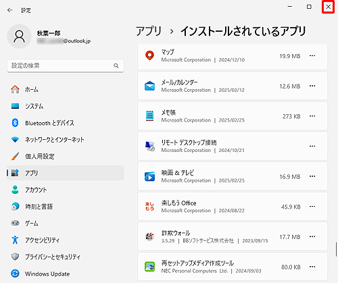Click user name 秋葉一郎
Image resolution: width=338 pixels, height=283 pixels.
pyautogui.click(x=49, y=33)
